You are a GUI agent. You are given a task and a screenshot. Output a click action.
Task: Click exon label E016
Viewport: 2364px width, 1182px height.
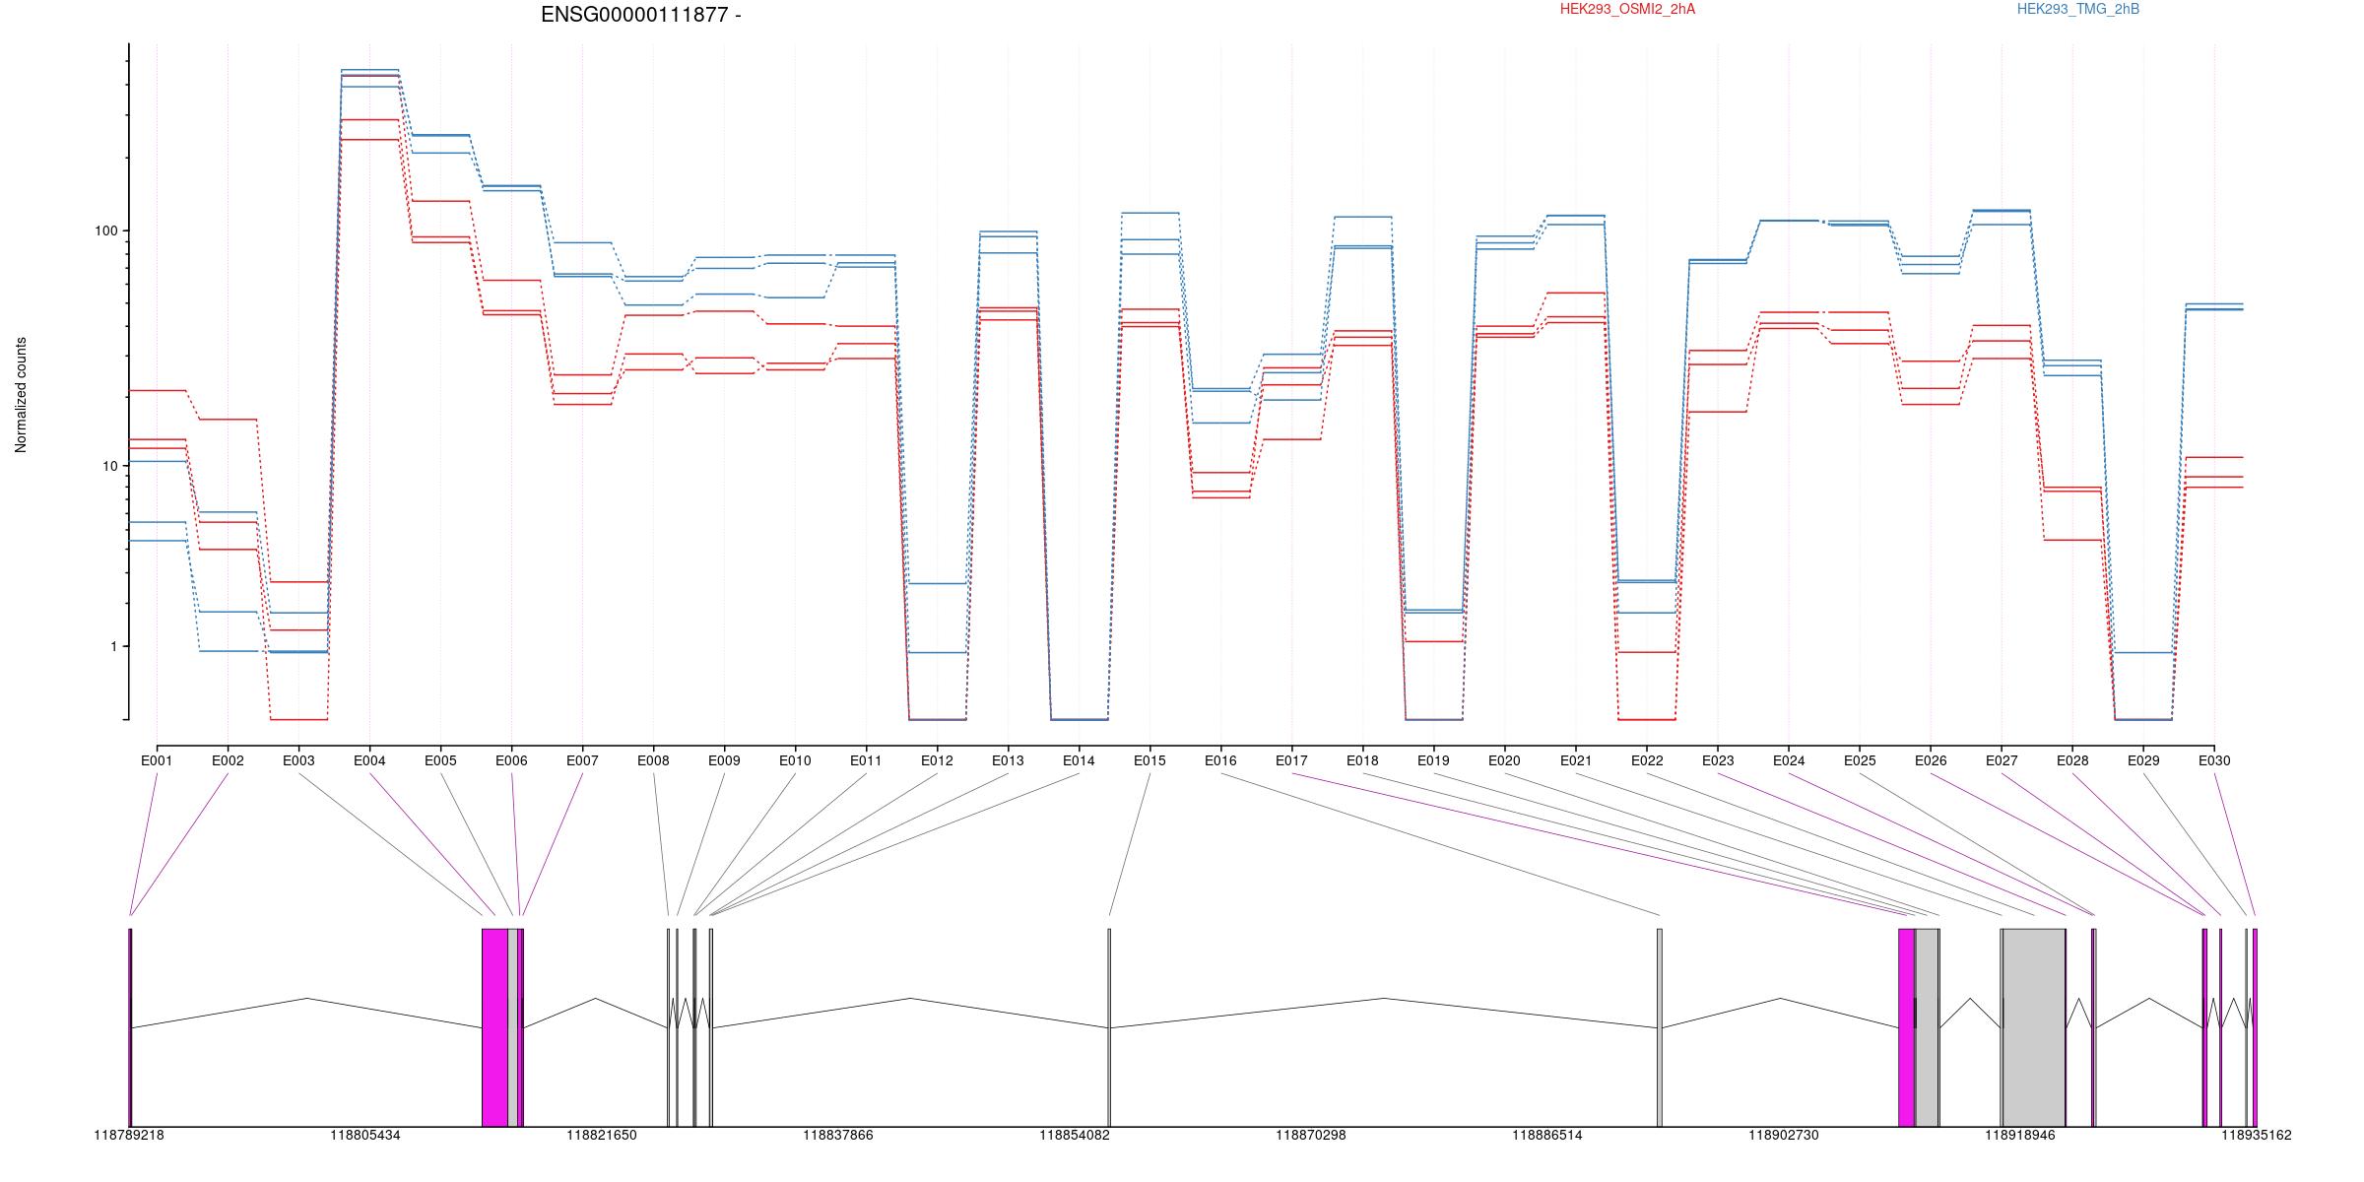coord(1220,760)
